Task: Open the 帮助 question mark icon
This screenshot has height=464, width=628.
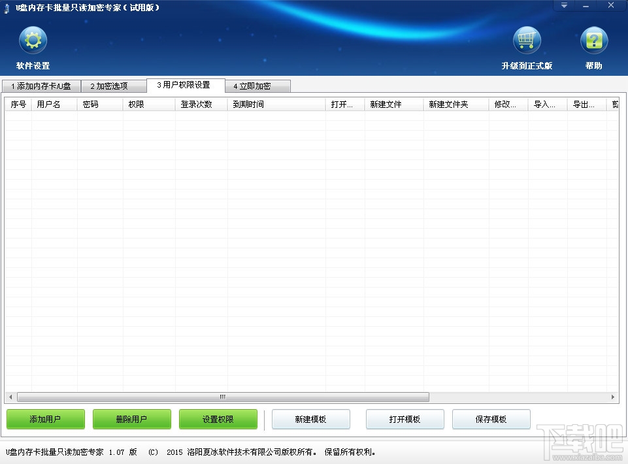Action: tap(593, 39)
